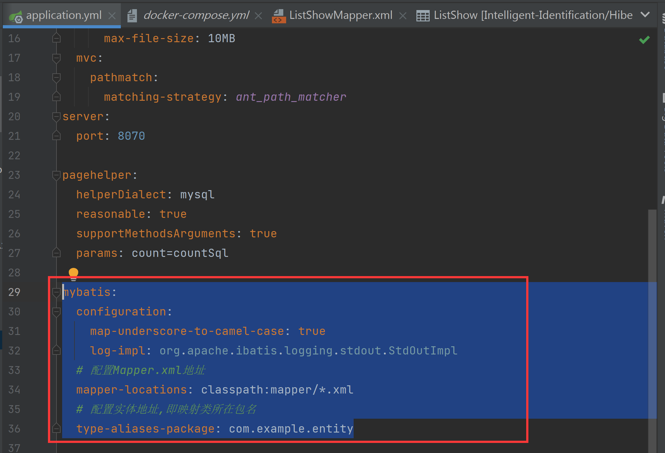Collapse the mvc block on line 17
The width and height of the screenshot is (665, 453).
click(56, 58)
